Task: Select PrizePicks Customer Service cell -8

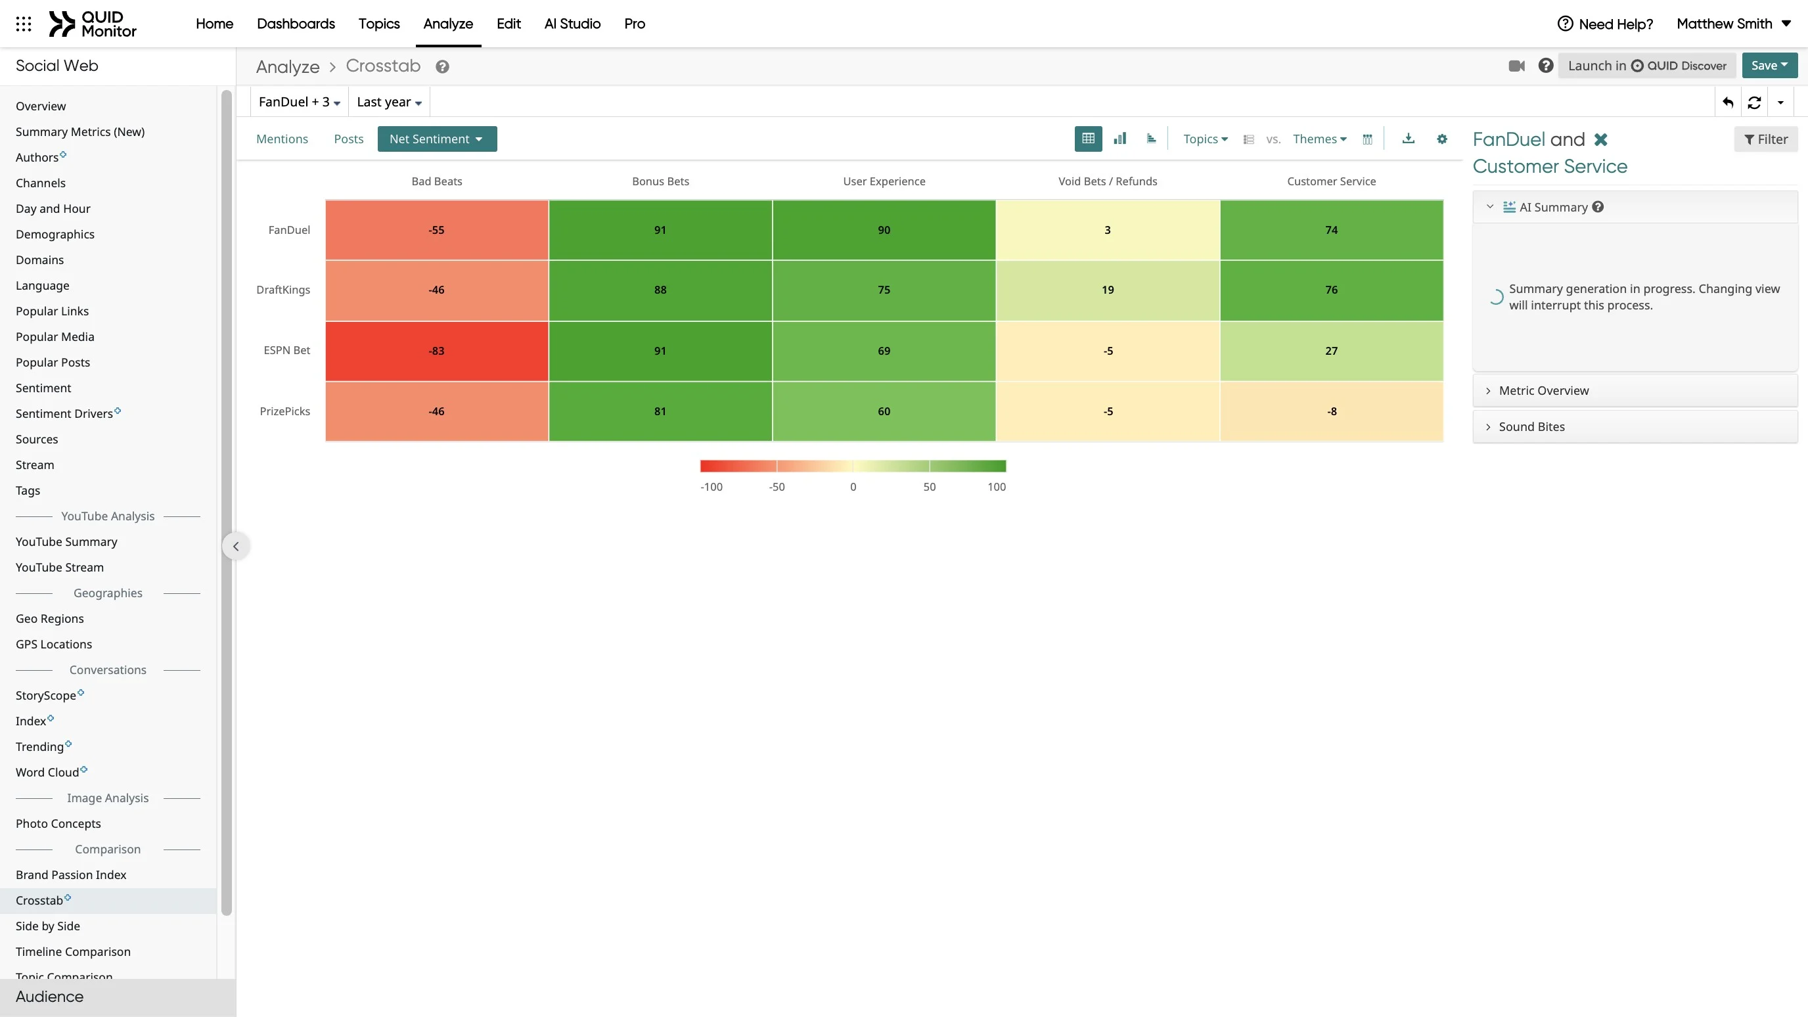Action: point(1332,411)
